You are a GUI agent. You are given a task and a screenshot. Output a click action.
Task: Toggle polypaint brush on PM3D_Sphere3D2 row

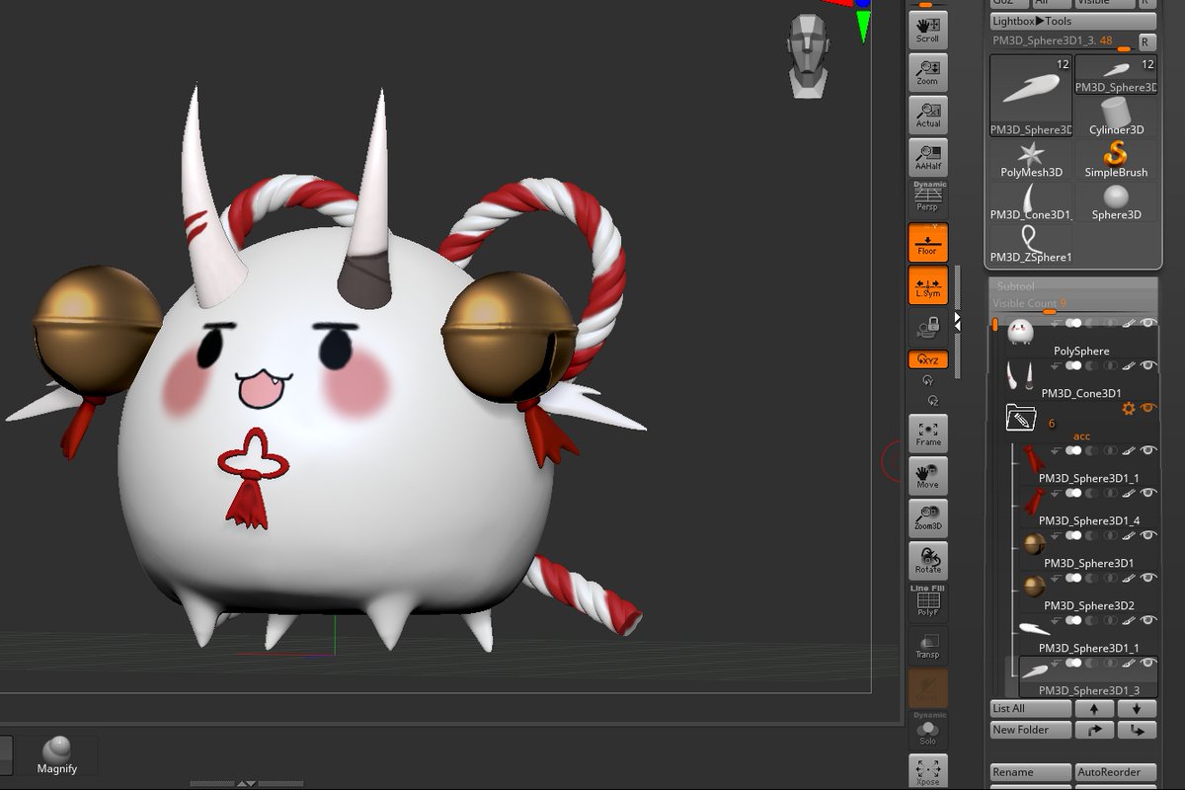1130,578
